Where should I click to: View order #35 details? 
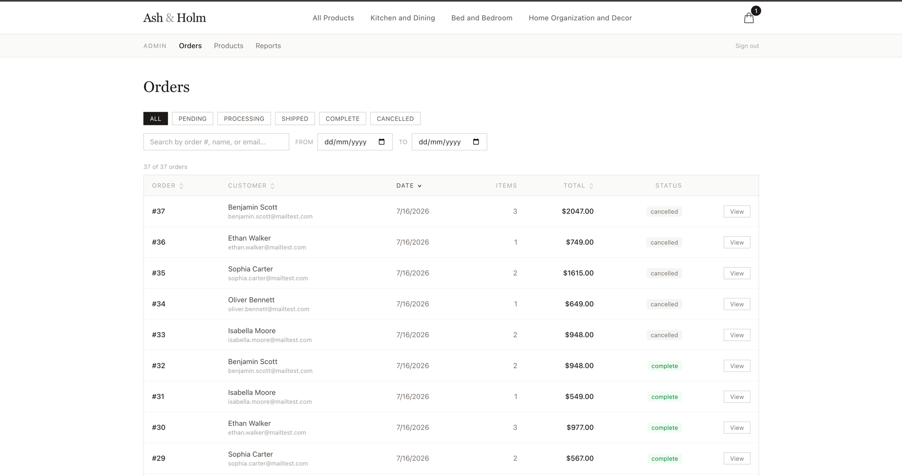(737, 273)
